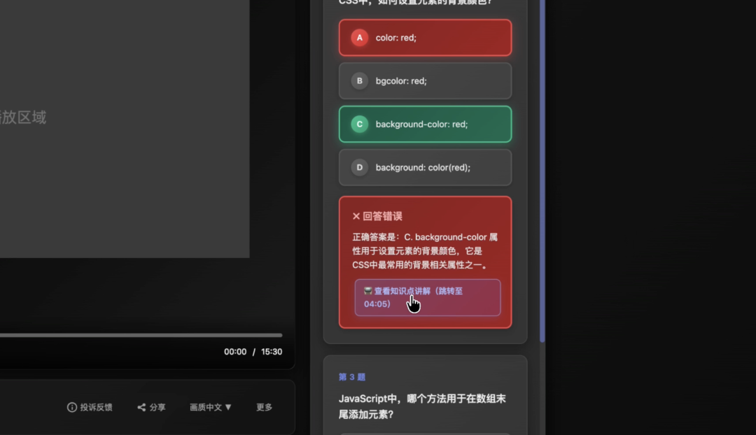Click the info icon next to 投诉反馈
The image size is (756, 435).
click(71, 407)
